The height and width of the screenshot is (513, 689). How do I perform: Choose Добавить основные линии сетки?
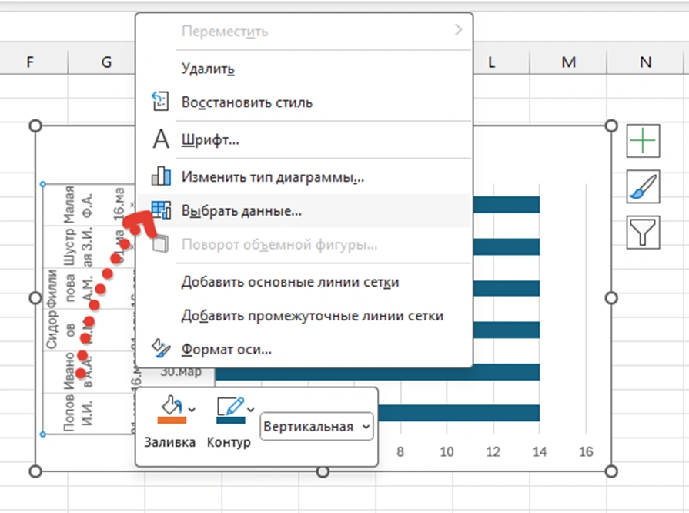[304, 282]
